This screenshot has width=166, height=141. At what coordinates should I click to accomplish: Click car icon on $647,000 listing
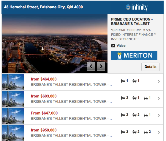click(146, 115)
